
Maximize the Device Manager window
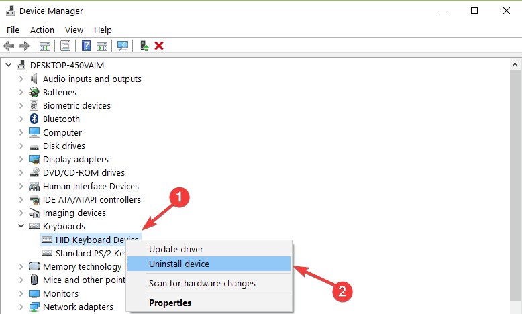pyautogui.click(x=474, y=11)
